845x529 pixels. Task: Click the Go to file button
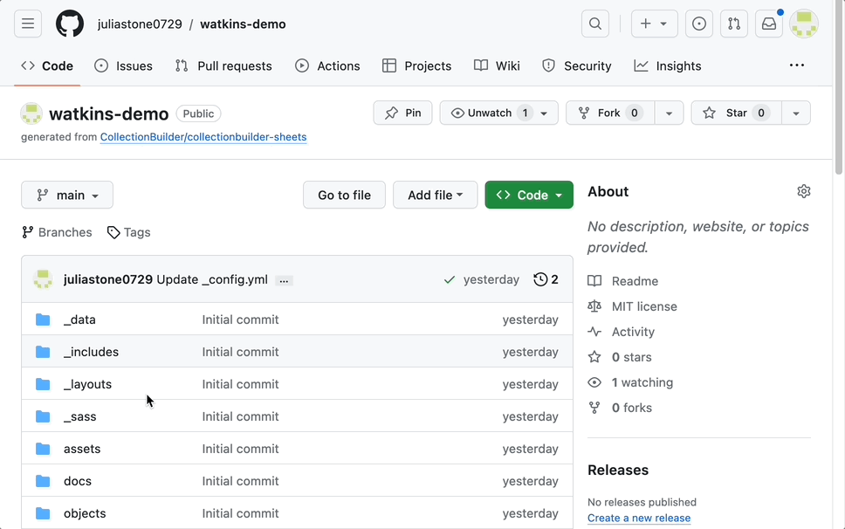tap(344, 195)
